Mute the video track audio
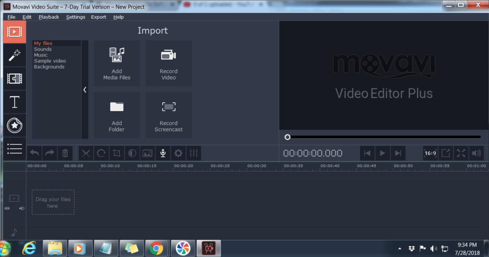This screenshot has width=489, height=257. pos(21,208)
